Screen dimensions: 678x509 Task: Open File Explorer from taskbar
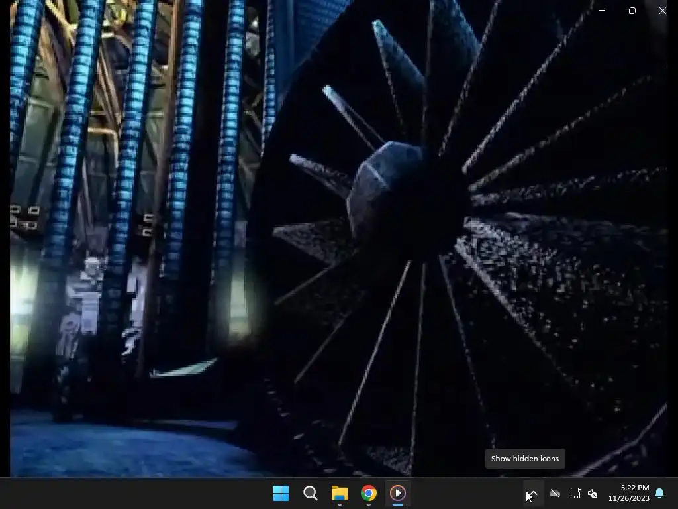click(340, 493)
